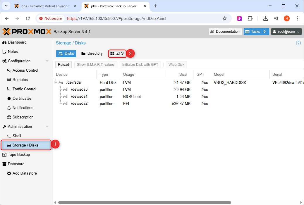Click the help question mark icon
This screenshot has width=304, height=205.
298,43
